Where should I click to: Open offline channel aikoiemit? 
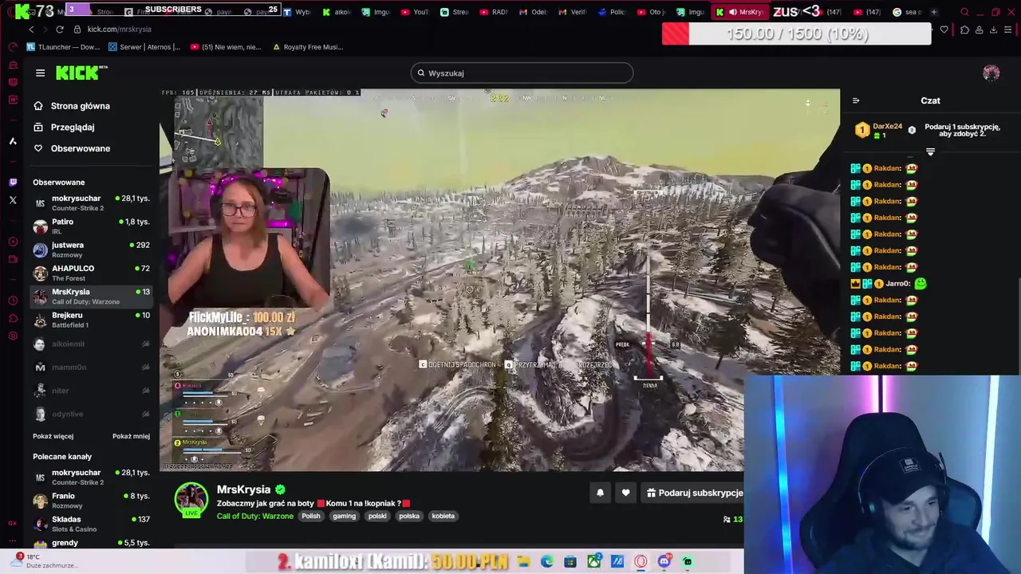click(x=91, y=344)
